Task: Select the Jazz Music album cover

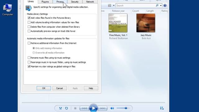Action: tap(146, 23)
